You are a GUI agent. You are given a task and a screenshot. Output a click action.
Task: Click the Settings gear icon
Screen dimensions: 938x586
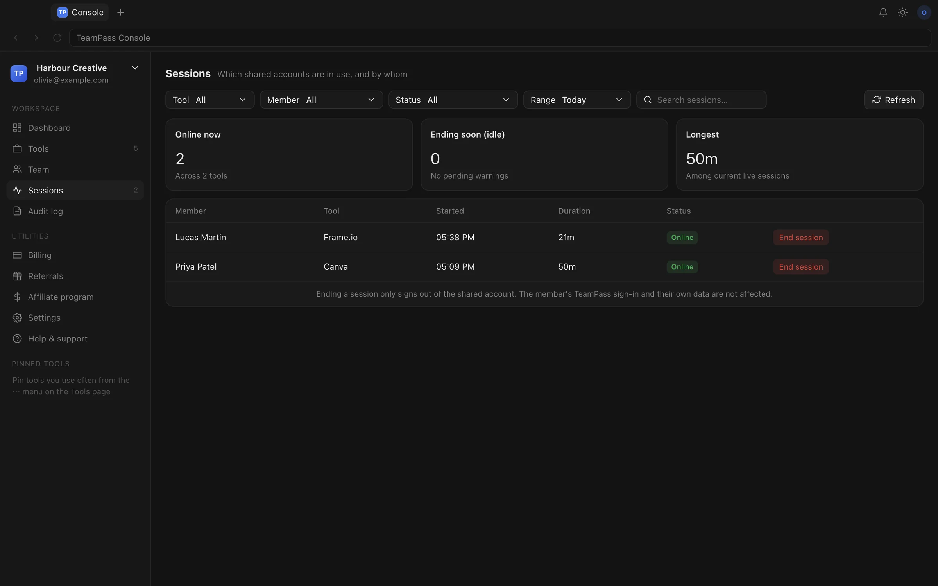(17, 318)
